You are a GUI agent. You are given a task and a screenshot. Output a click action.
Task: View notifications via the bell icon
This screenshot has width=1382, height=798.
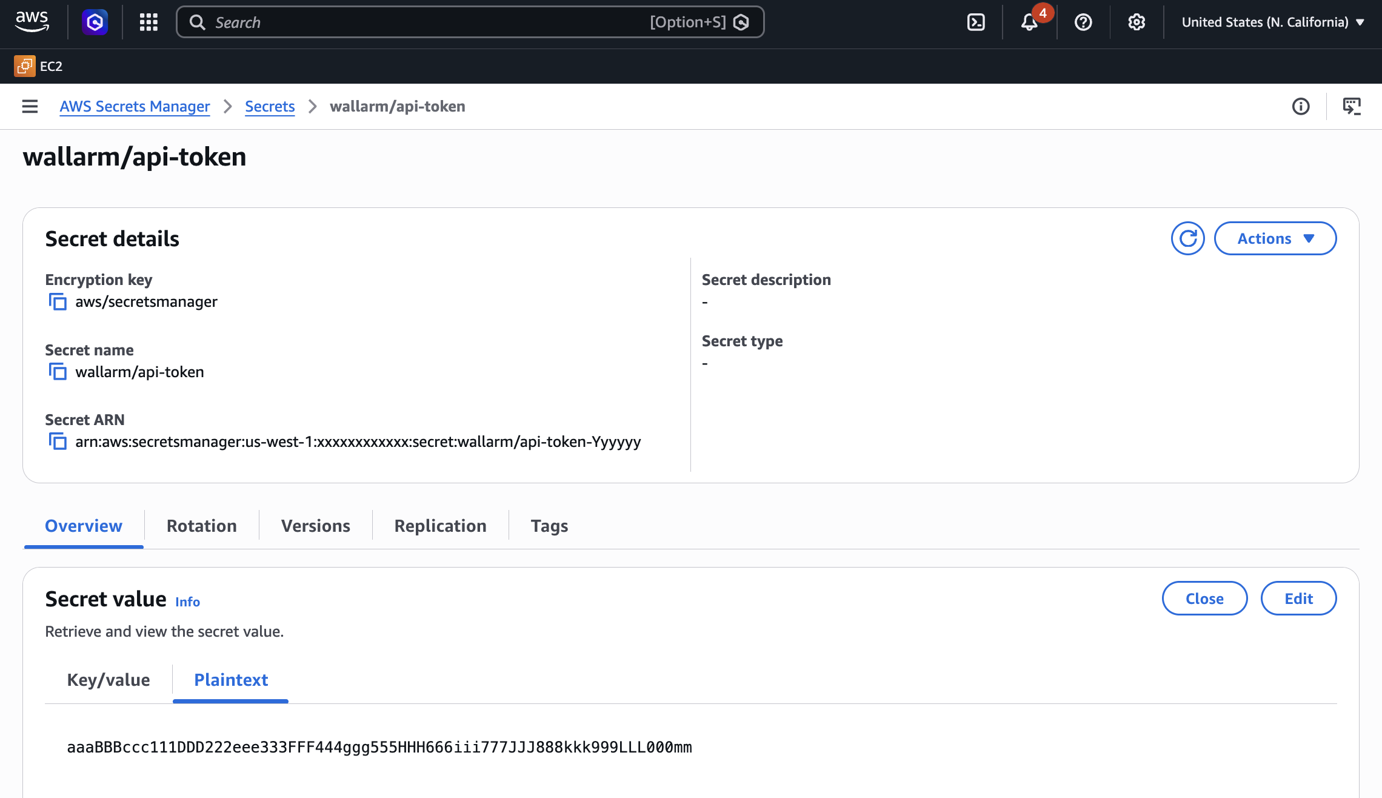pyautogui.click(x=1029, y=22)
